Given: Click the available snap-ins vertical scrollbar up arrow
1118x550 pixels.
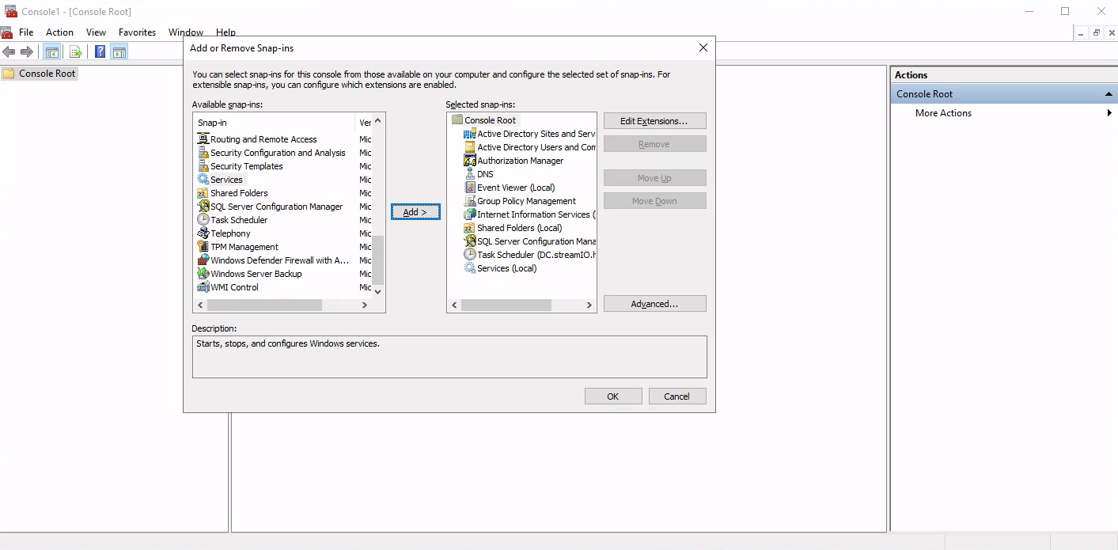Looking at the screenshot, I should click(378, 121).
